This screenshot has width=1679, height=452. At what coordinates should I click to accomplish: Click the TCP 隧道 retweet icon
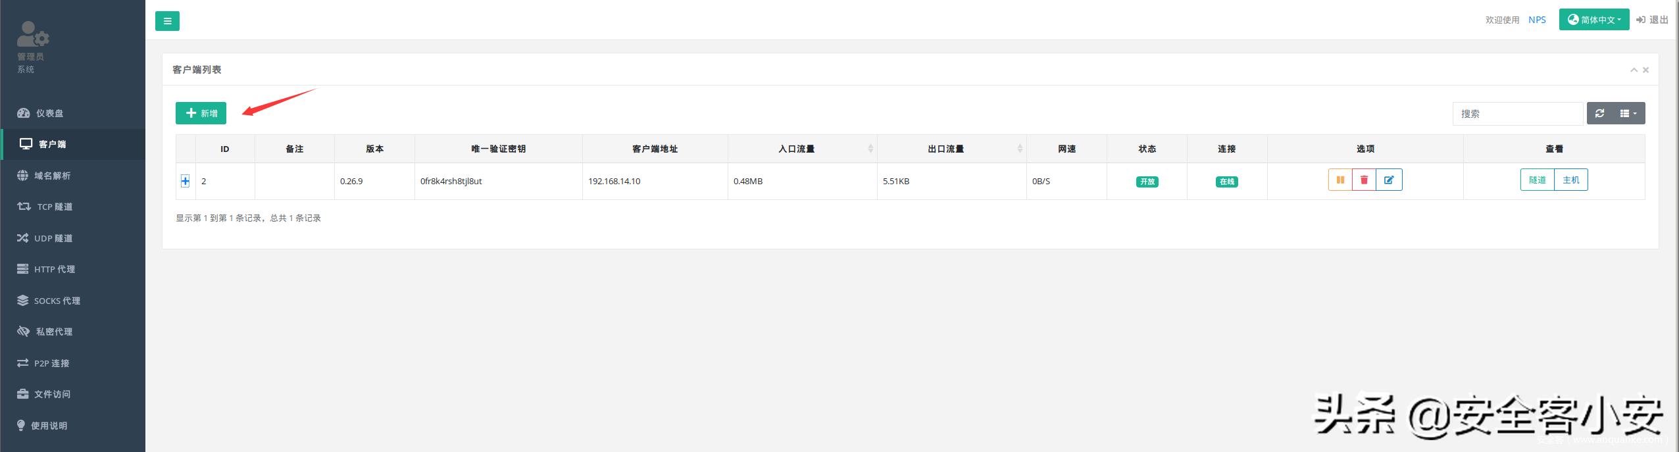click(24, 207)
